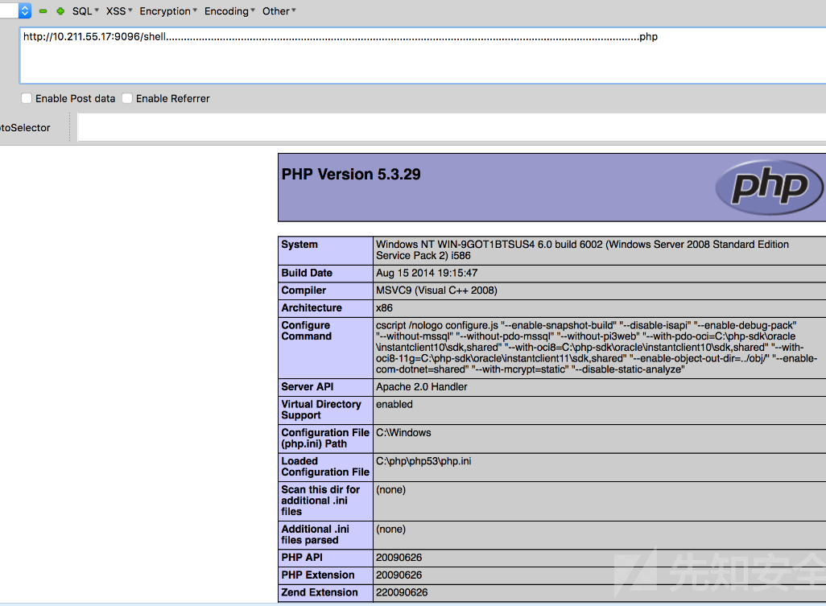Viewport: 826px width, 606px height.
Task: Click the Build Date value Aug 15 2014 19:15:47
Action: click(x=427, y=273)
